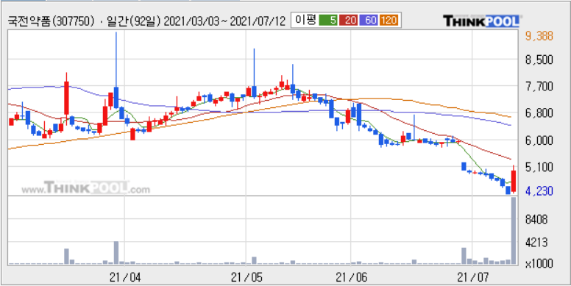
Task: Click the 4213 volume axis label
Action: click(x=537, y=243)
